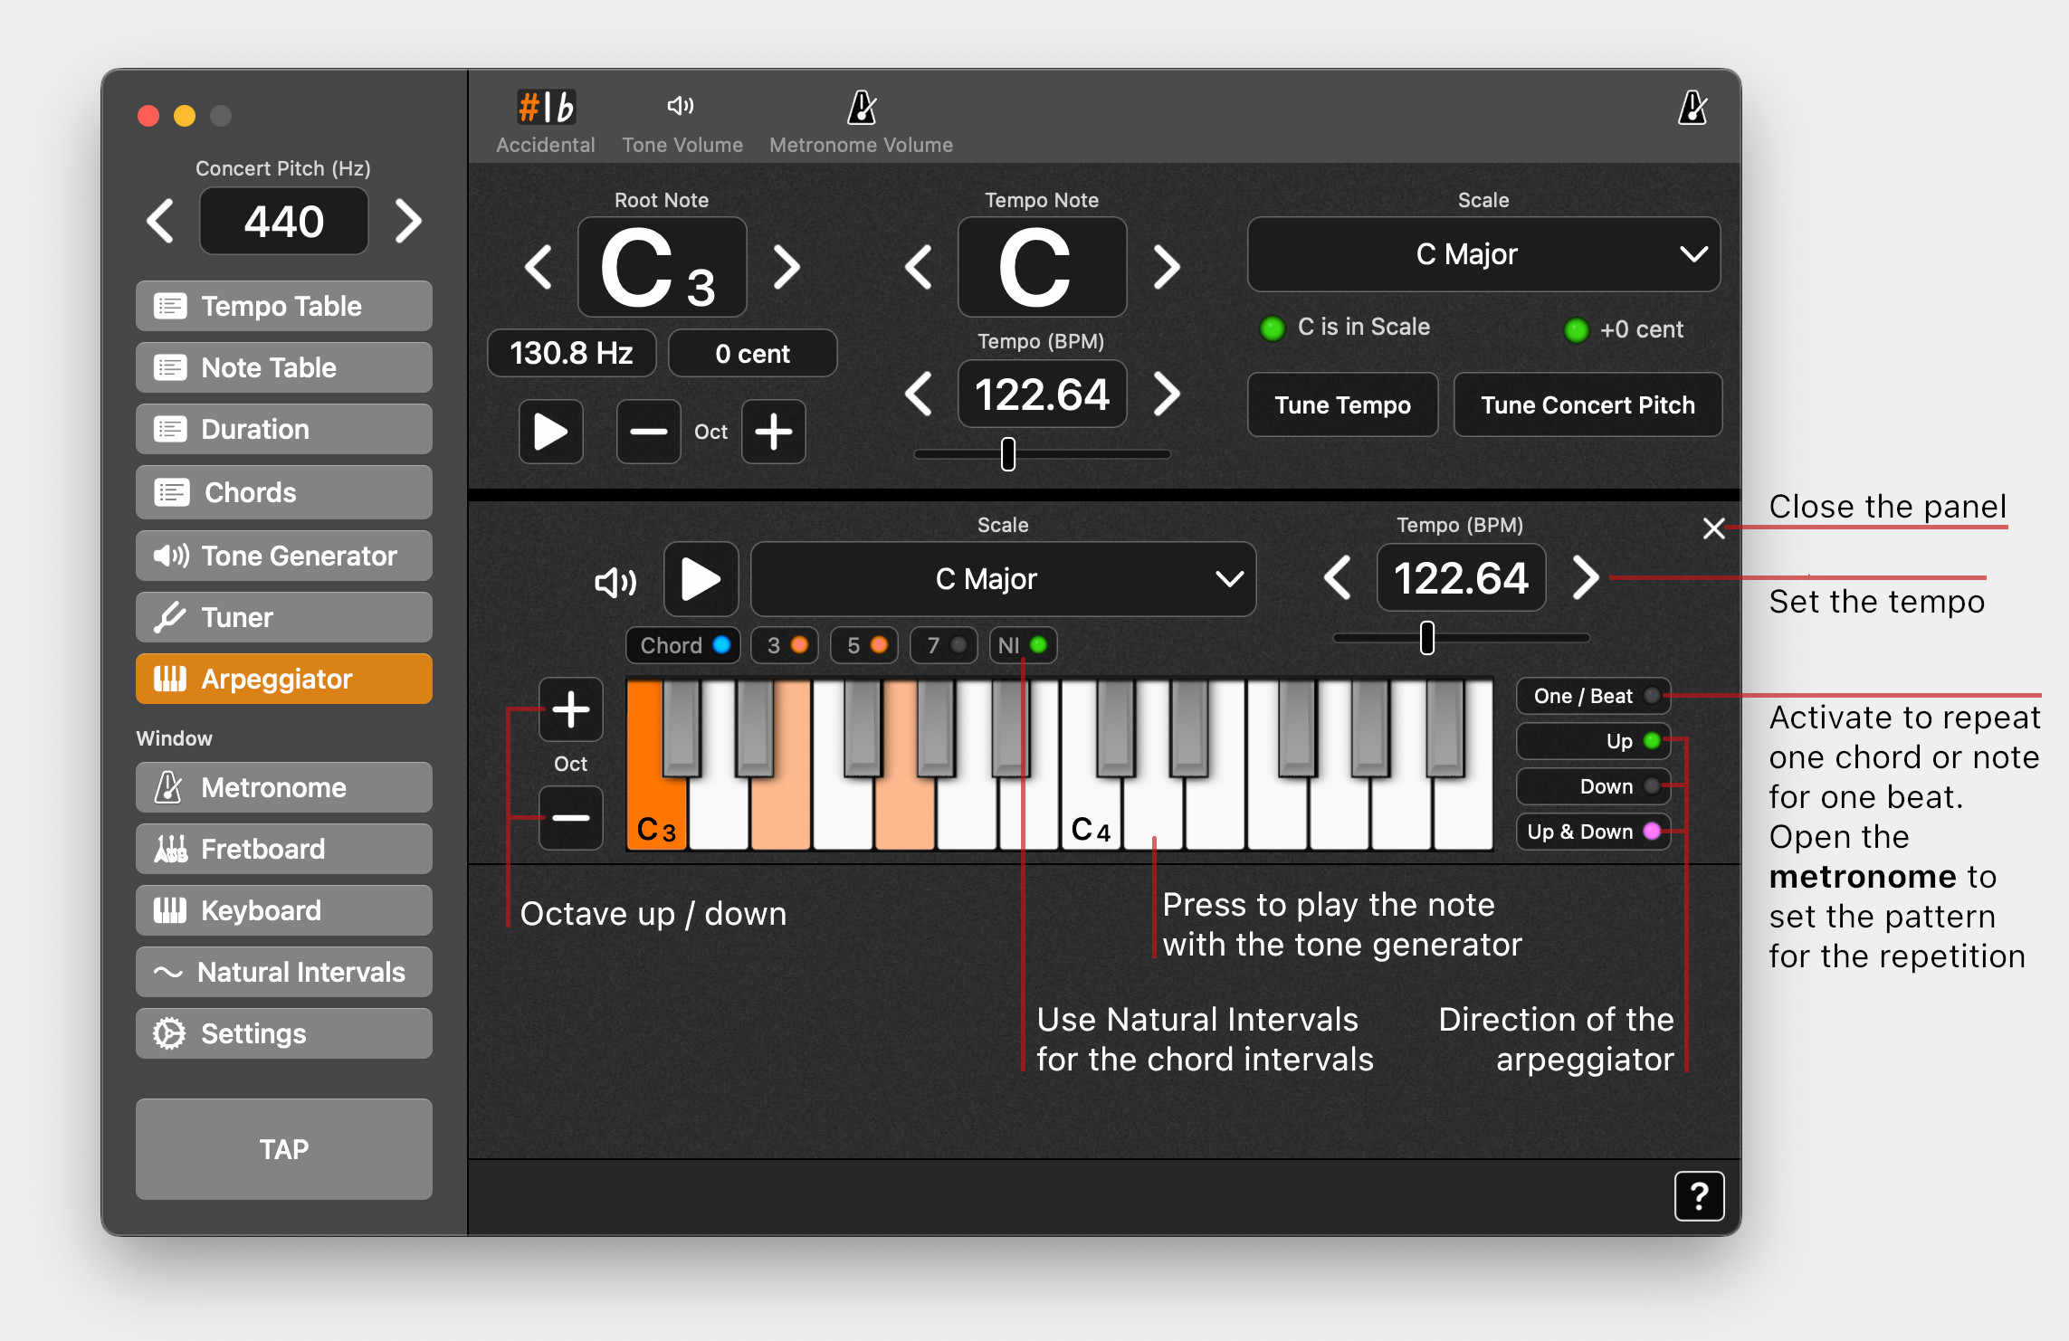Screen dimensions: 2069x1341
Task: Click the top 122.64 tempo field
Action: click(1043, 394)
